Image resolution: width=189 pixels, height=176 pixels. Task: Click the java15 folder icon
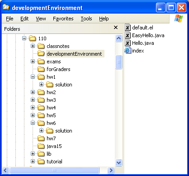(x=41, y=146)
